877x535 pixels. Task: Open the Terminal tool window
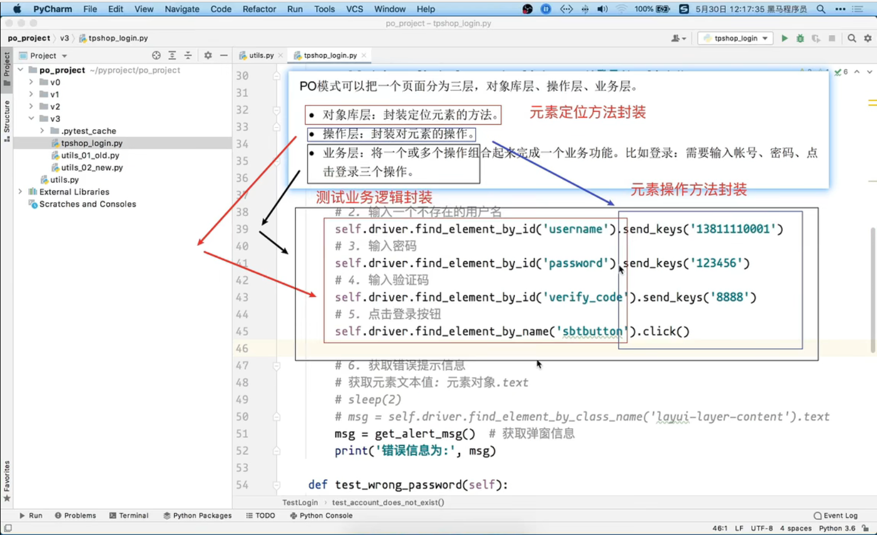[129, 516]
